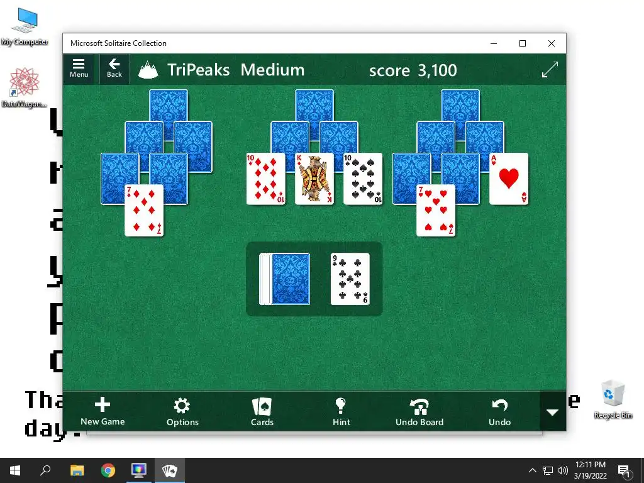Show hidden system tray icons
This screenshot has height=483, width=644.
click(x=532, y=470)
